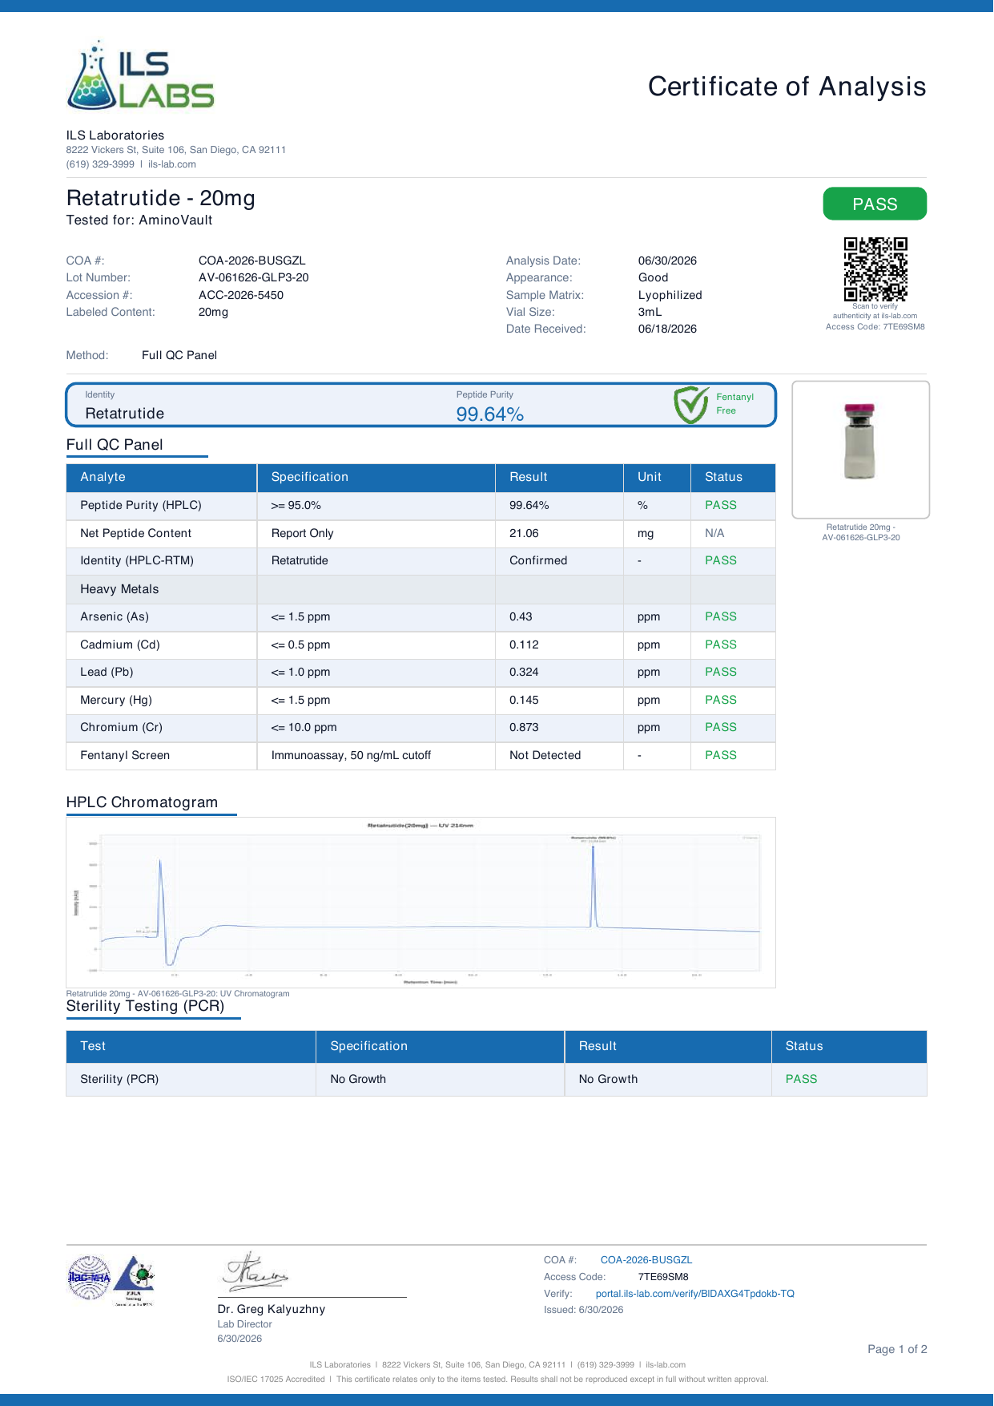Viewport: 994px width, 1406px height.
Task: Click the vial caption 'Retatrutide 20mg -'
Action: [x=860, y=527]
